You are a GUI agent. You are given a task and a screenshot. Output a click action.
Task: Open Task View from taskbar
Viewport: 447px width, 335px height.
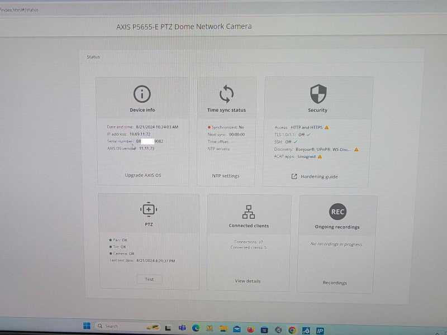click(168, 328)
